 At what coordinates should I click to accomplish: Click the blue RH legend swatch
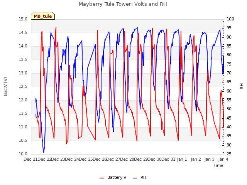(x=135, y=178)
